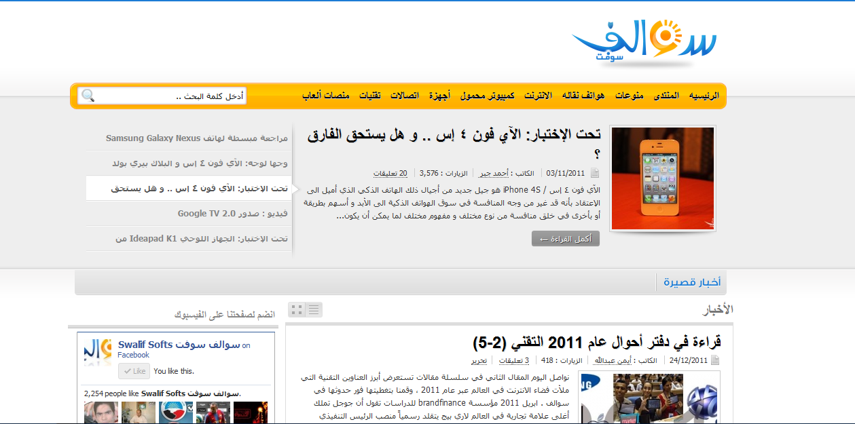Open author أمجد جبر profile link

pyautogui.click(x=494, y=173)
